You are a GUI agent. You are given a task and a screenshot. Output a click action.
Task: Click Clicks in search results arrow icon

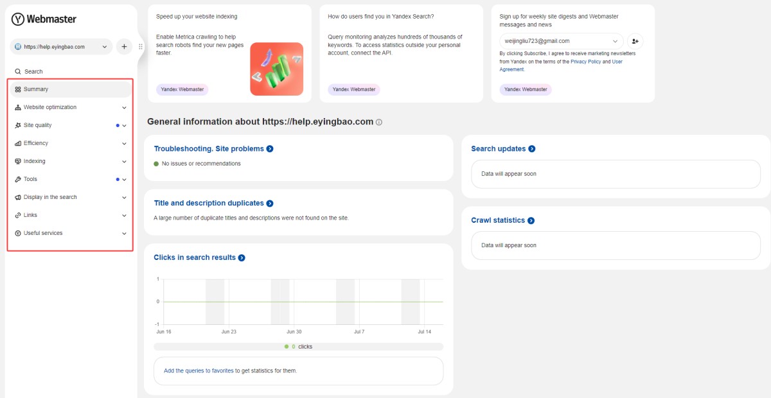coord(242,258)
